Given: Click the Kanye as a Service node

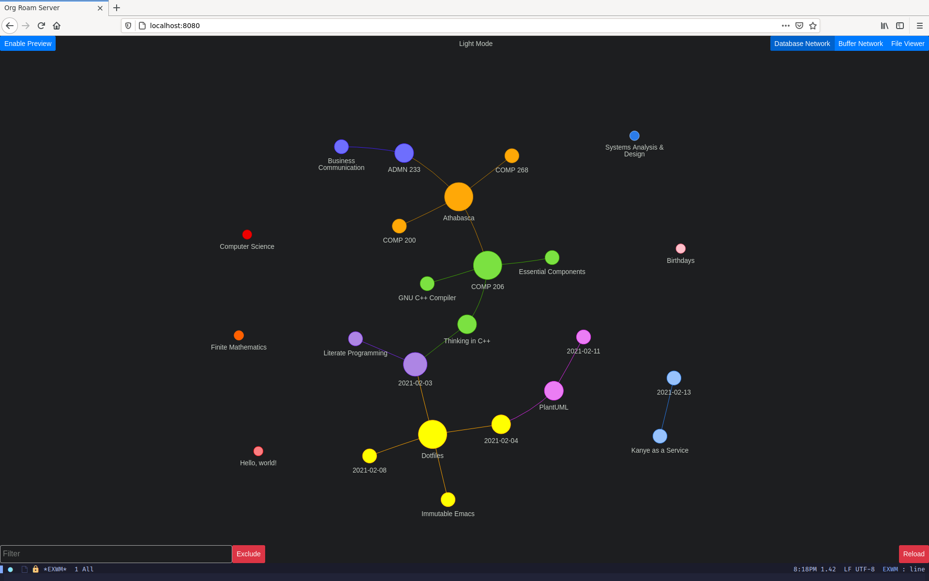Looking at the screenshot, I should (659, 436).
